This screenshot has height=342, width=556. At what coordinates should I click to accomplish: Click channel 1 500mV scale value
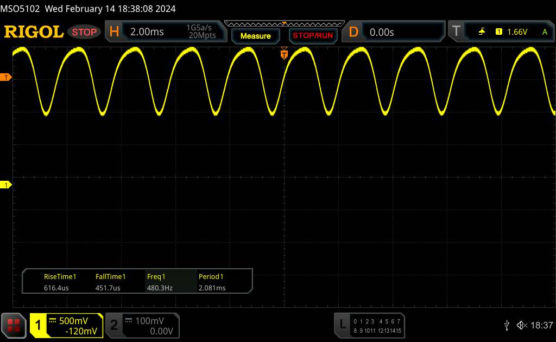pyautogui.click(x=73, y=321)
